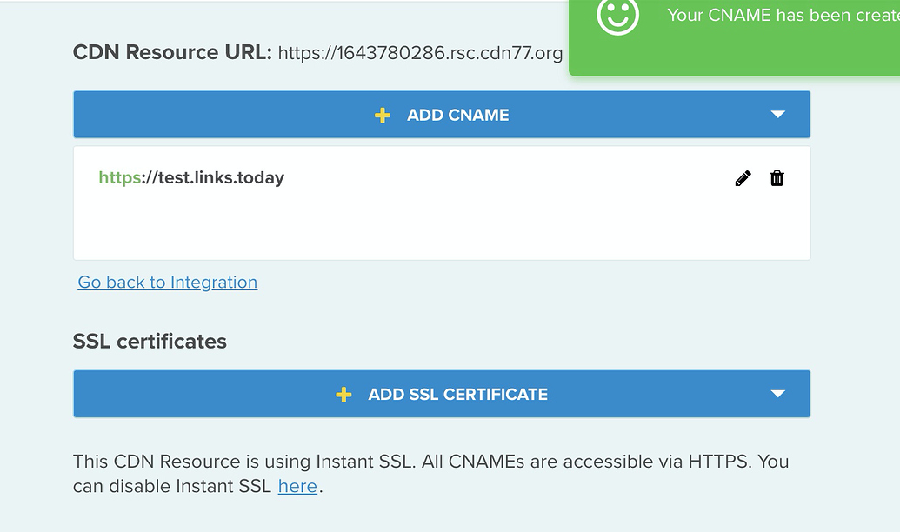Click the Instant SSL information paragraph
The height and width of the screenshot is (532, 900).
click(x=431, y=474)
